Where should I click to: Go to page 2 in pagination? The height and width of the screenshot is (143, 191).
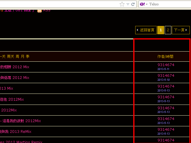point(168,30)
